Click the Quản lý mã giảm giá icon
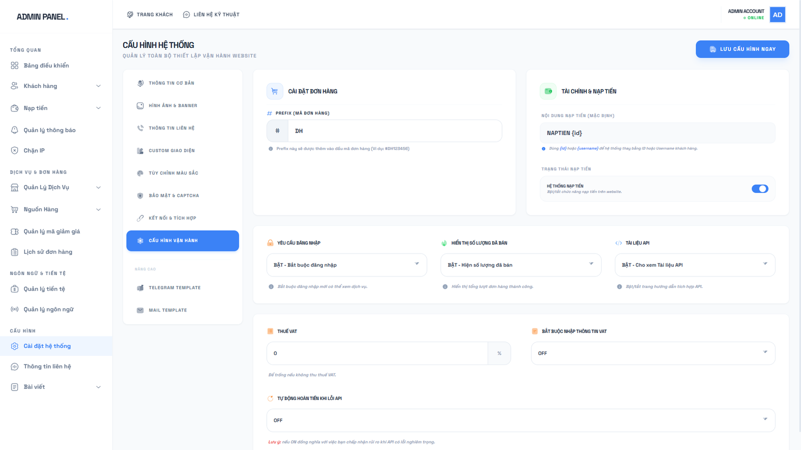The height and width of the screenshot is (450, 801). 15,231
